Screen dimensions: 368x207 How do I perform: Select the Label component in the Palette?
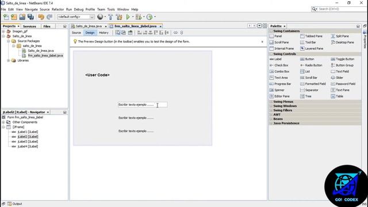pyautogui.click(x=275, y=59)
